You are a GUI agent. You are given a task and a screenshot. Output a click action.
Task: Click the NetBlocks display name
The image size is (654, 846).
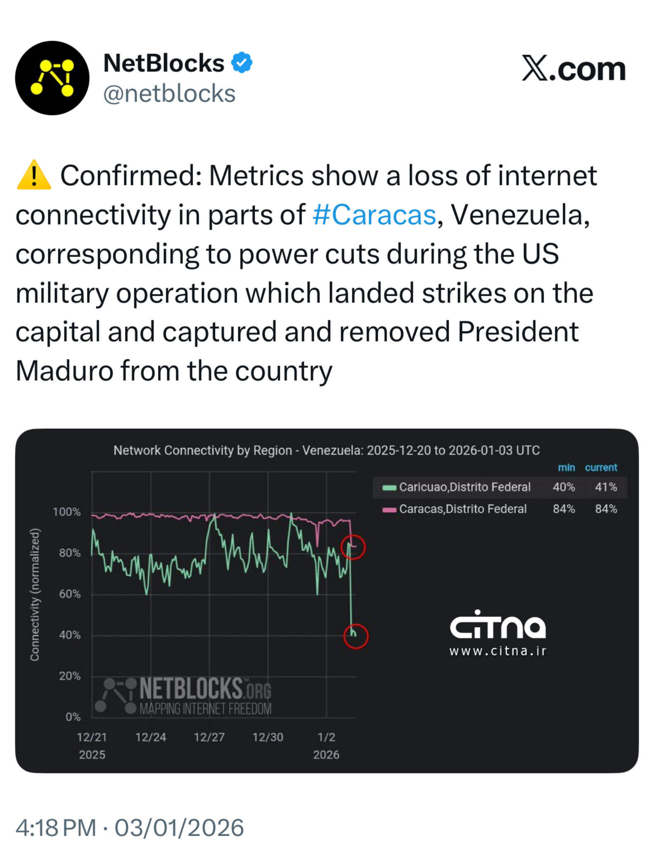(x=163, y=63)
